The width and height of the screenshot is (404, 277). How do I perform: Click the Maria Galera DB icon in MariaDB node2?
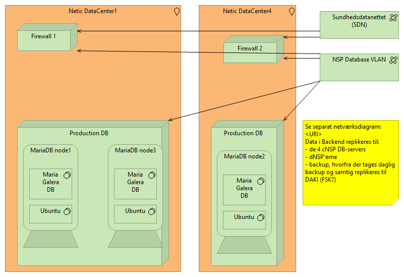(260, 181)
